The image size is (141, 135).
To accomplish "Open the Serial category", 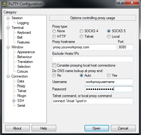I will (21, 106).
